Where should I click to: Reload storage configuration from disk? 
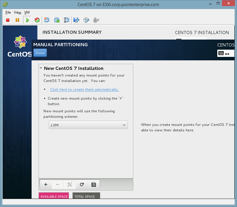[x=82, y=184]
